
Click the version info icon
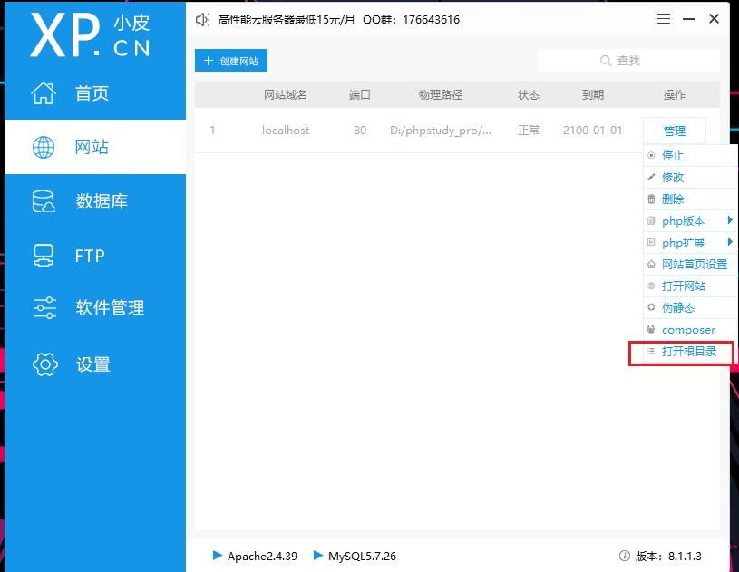(x=624, y=556)
